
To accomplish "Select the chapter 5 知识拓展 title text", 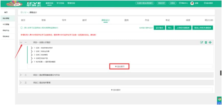I will (45, 62).
